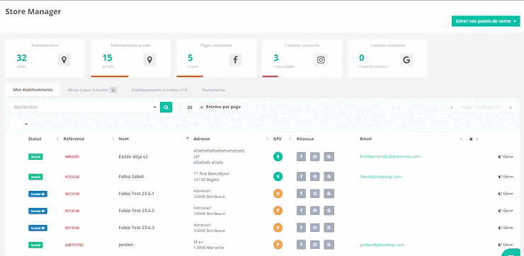524x256 pixels.
Task: Open the Partenaires tab
Action: (214, 90)
